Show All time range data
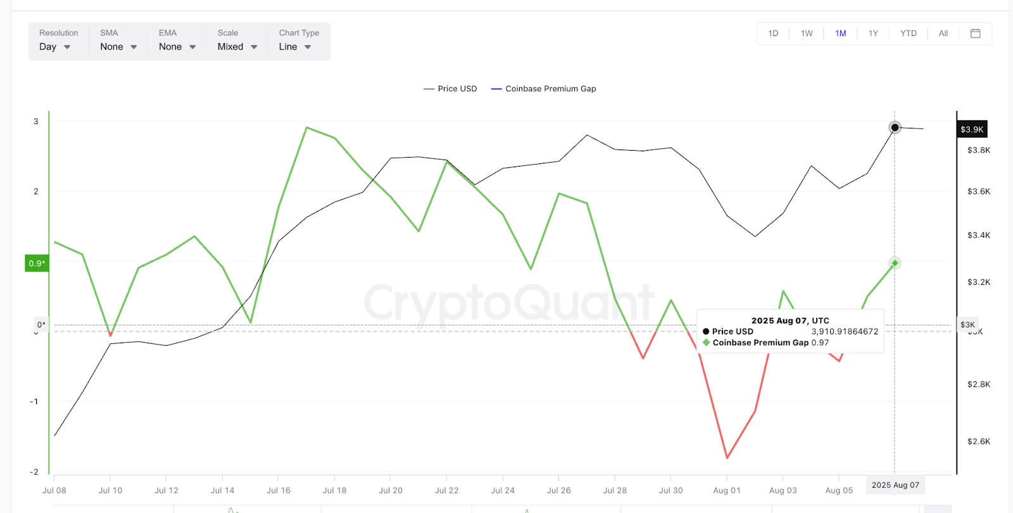The image size is (1013, 513). point(943,34)
